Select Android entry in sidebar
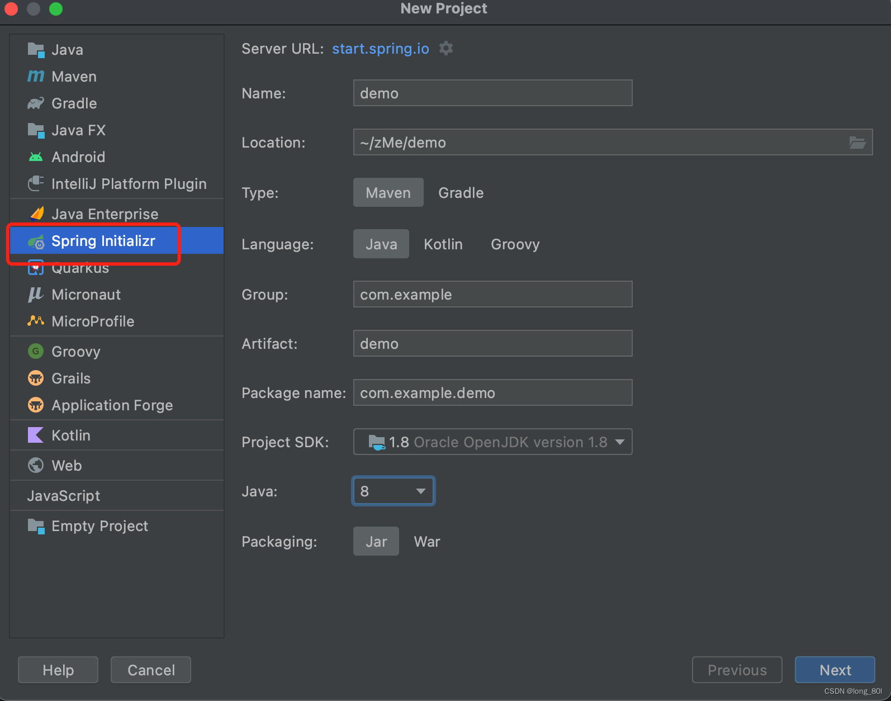The height and width of the screenshot is (701, 891). (117, 157)
